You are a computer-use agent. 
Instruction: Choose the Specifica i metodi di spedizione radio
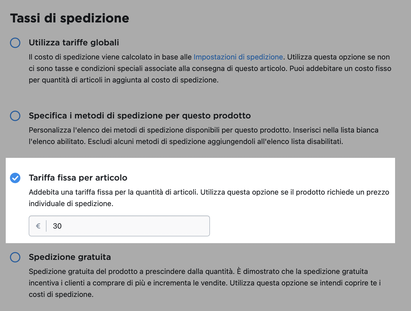pos(15,116)
